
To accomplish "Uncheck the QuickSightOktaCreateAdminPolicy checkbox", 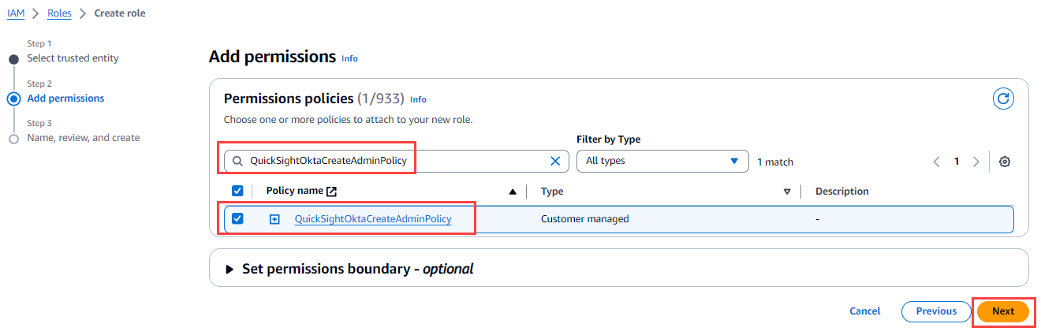I will [x=237, y=218].
